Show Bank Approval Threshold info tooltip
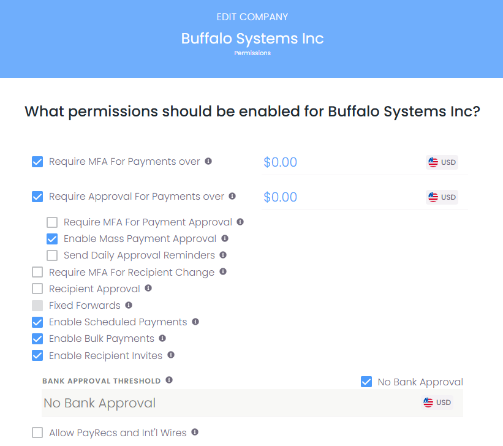 [x=169, y=380]
